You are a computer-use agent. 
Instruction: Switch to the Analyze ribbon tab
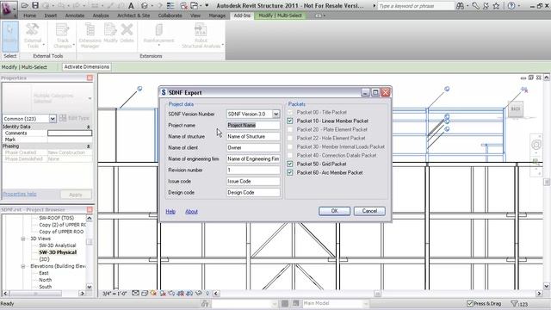(101, 15)
